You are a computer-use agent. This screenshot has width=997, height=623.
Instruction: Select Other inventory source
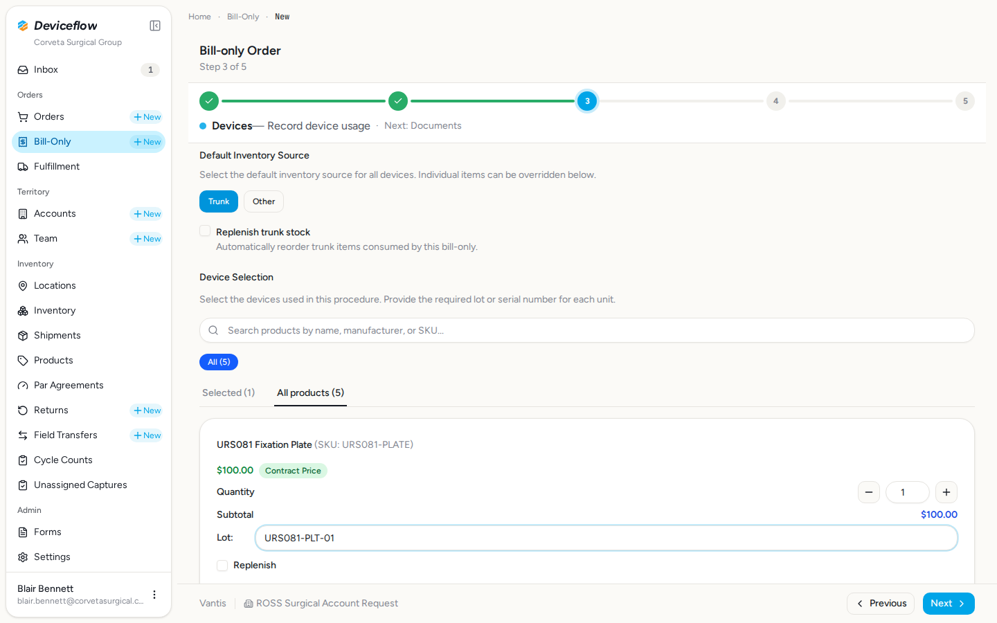coord(264,201)
